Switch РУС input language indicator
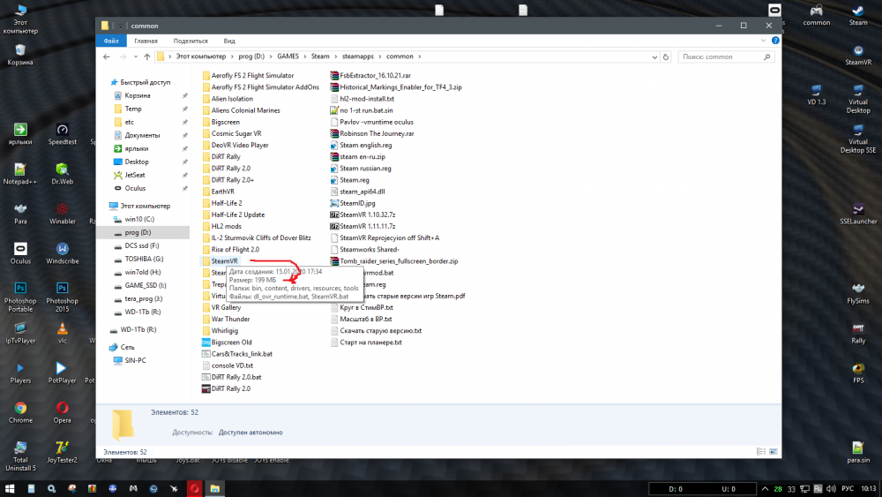 pos(847,488)
